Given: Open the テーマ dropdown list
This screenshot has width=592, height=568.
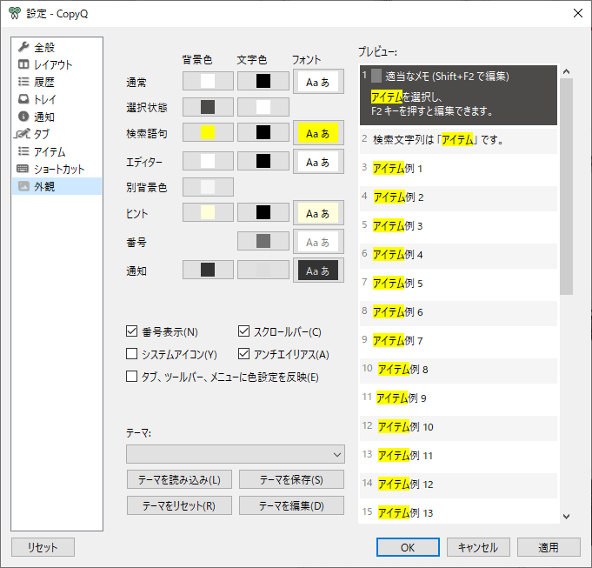Looking at the screenshot, I should 236,454.
